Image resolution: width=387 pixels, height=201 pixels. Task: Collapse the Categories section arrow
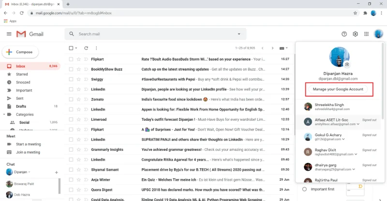(x=4, y=115)
